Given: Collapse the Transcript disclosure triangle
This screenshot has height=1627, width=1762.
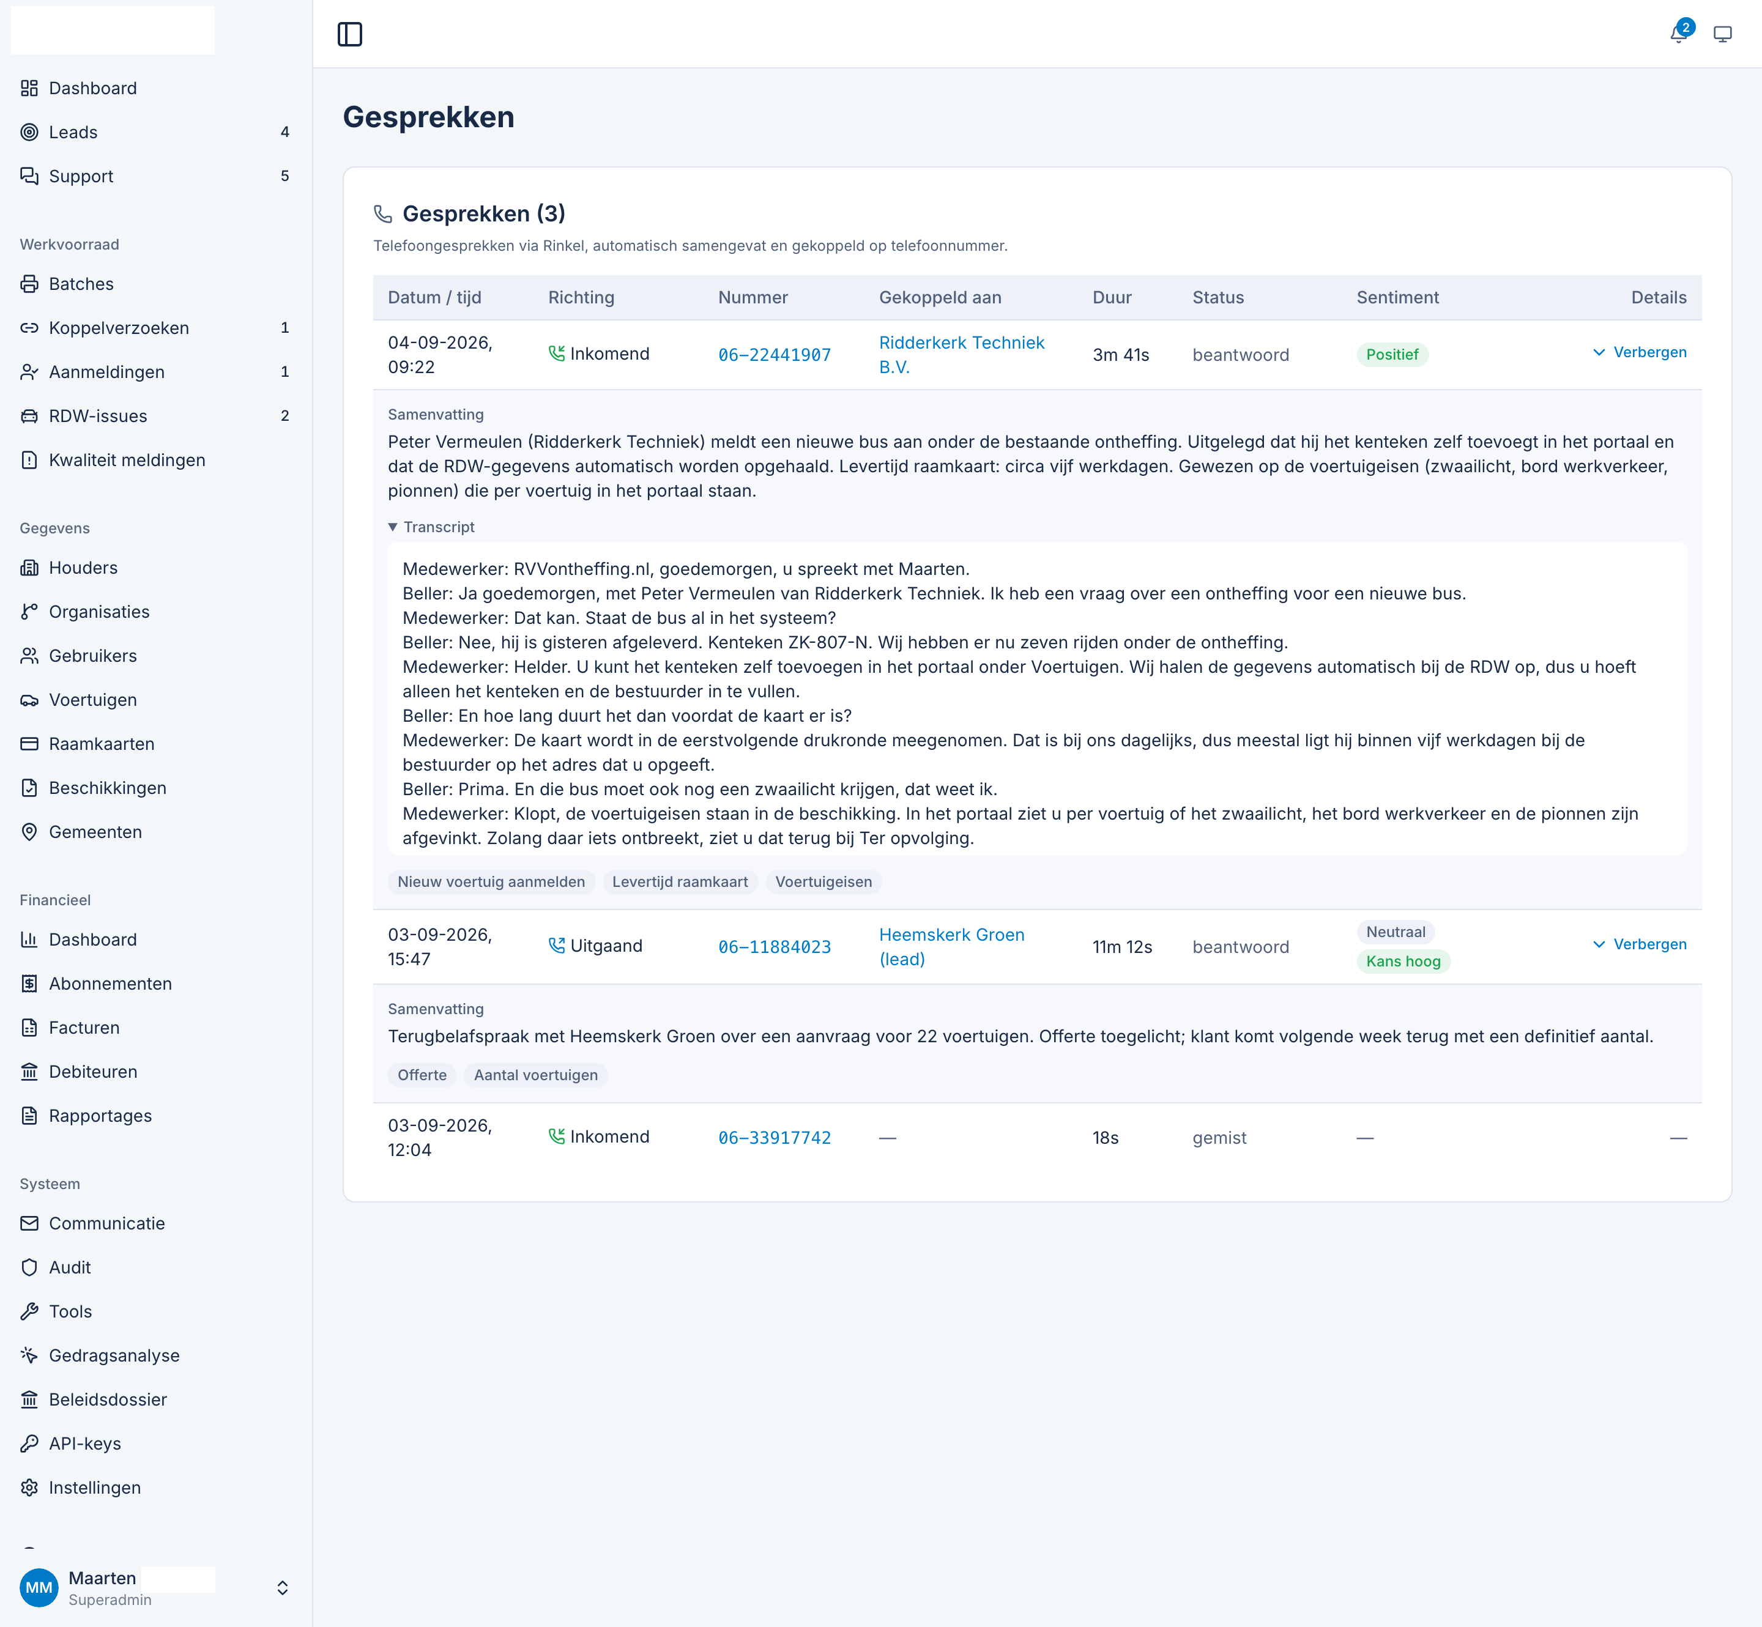Looking at the screenshot, I should 393,527.
